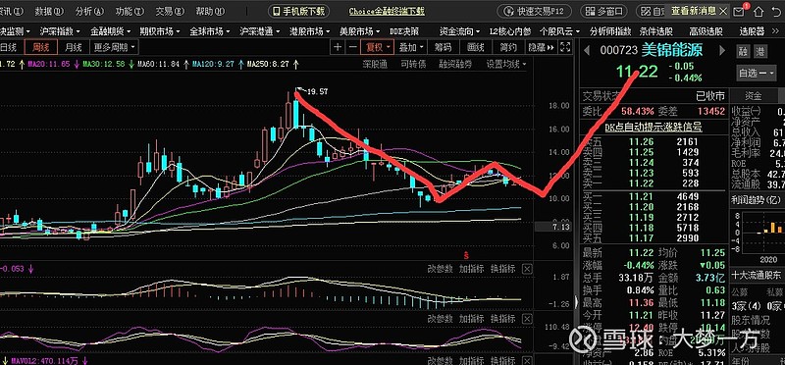Viewport: 785px width, 365px height.
Task: Click 融资融券 button above chart
Action: pos(455,64)
